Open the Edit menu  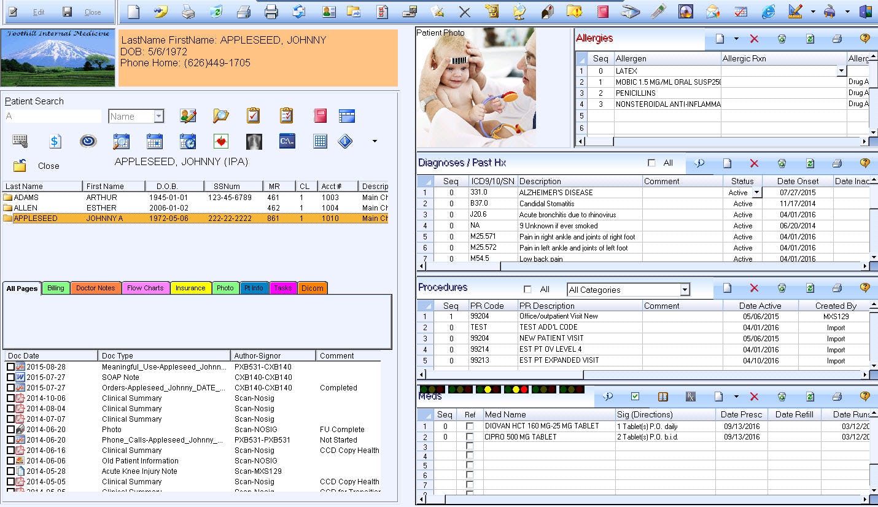38,10
